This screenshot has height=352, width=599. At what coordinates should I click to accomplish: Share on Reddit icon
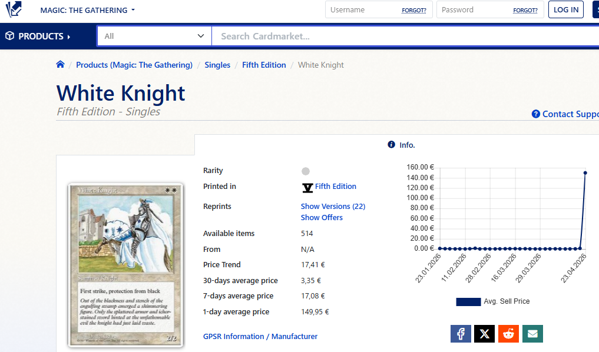pos(508,334)
